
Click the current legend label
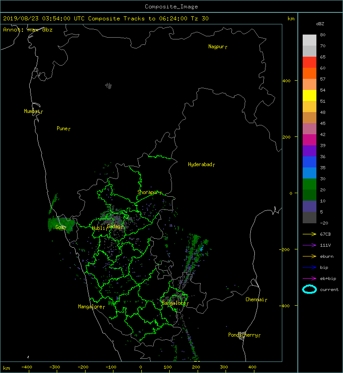[x=329, y=290]
